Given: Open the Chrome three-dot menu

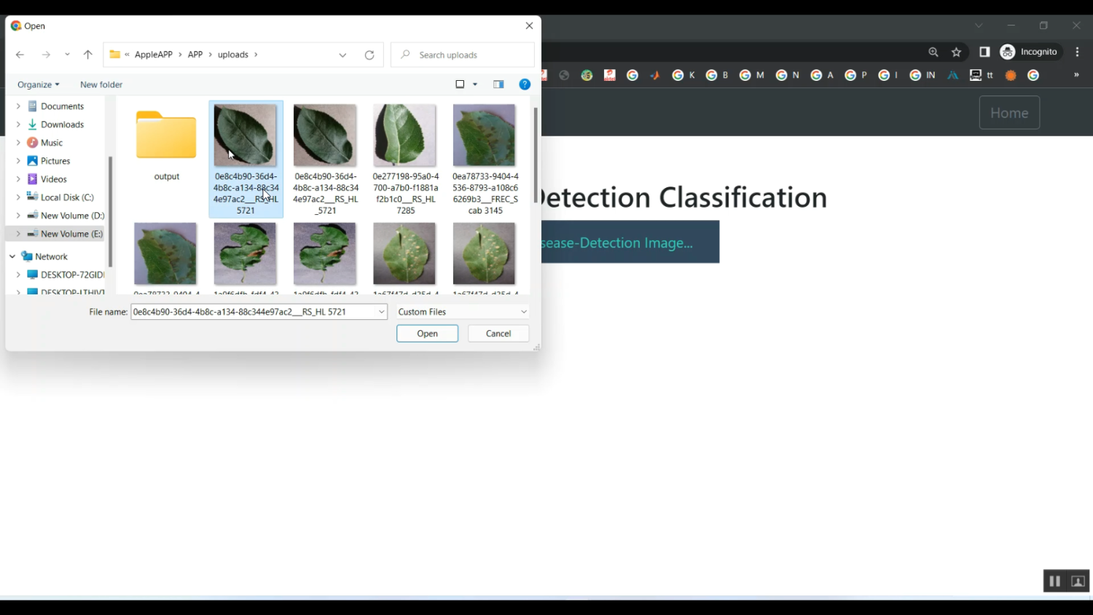Looking at the screenshot, I should pos(1077,52).
